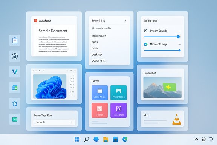The image size is (217, 145).
Task: Click the EarTrumpet title label
Action: coord(150,21)
